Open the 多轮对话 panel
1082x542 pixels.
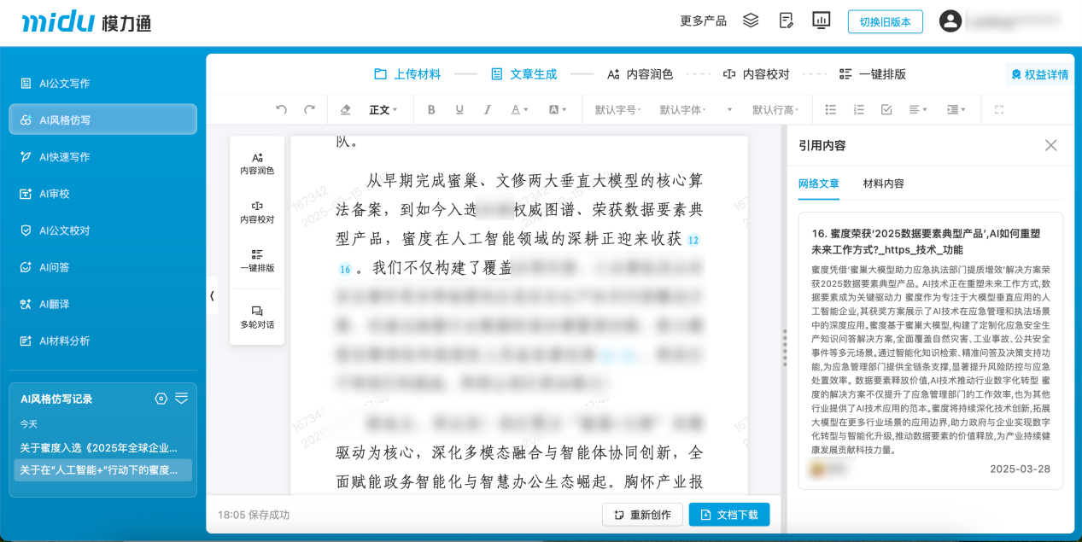(x=257, y=312)
